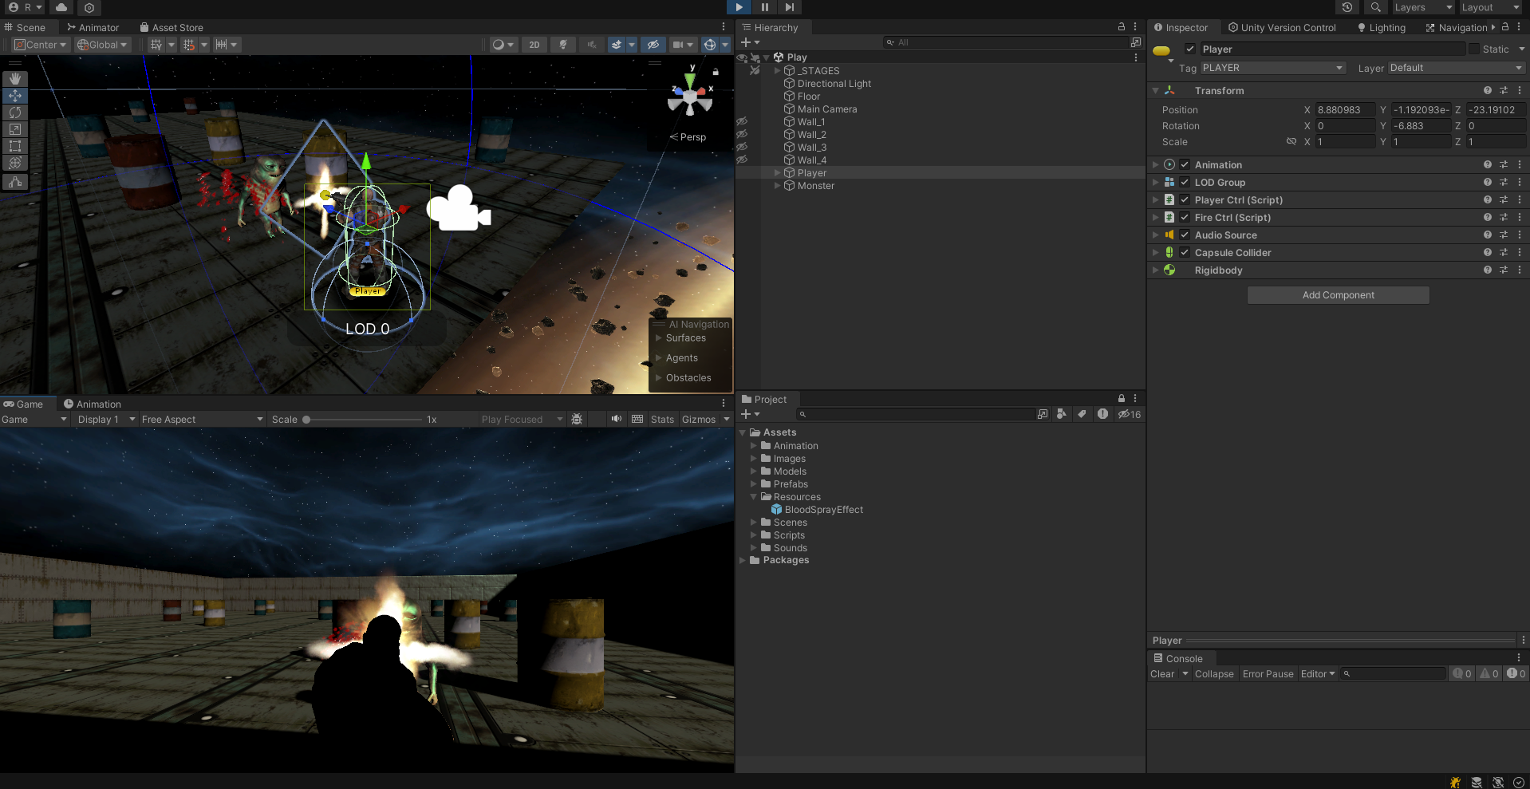Screen dimensions: 1530x789
Task: Open the Layer dropdown showing Default
Action: click(1454, 68)
